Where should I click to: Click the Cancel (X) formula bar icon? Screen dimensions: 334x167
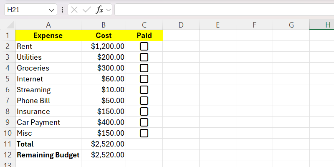(75, 10)
